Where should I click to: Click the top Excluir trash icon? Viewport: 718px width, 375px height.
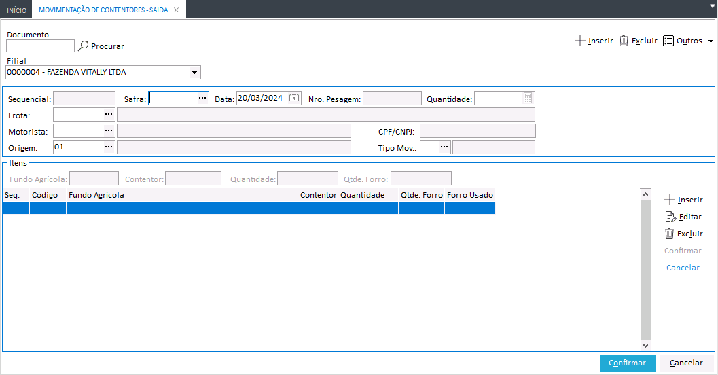pos(624,41)
